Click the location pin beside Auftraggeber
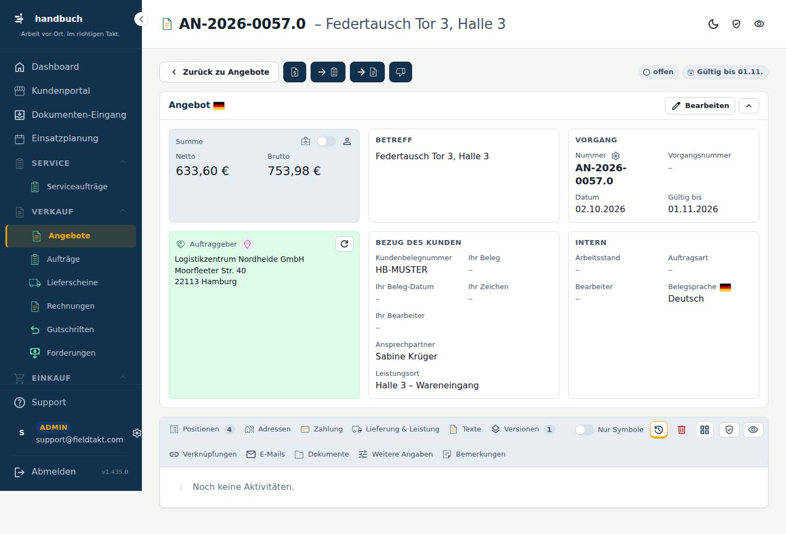Viewport: 786px width, 534px height. (247, 244)
